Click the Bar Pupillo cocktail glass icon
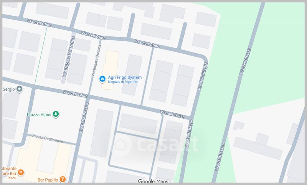Image resolution: width=307 pixels, height=185 pixels. (63, 179)
